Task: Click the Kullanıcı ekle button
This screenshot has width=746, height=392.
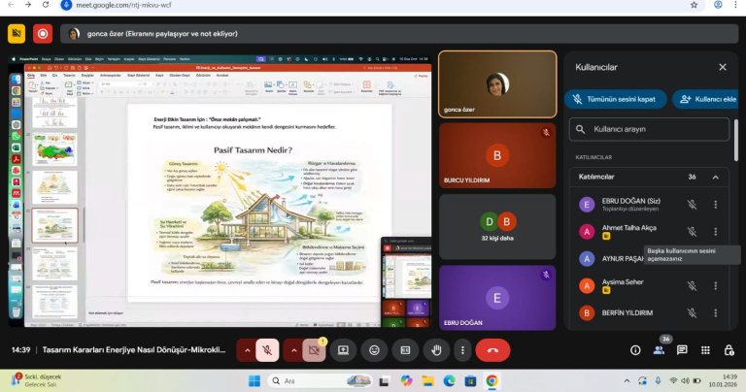Action: [x=705, y=99]
